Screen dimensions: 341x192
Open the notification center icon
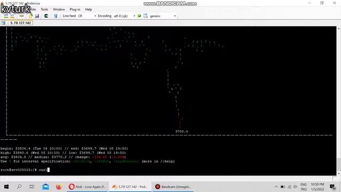[332, 187]
